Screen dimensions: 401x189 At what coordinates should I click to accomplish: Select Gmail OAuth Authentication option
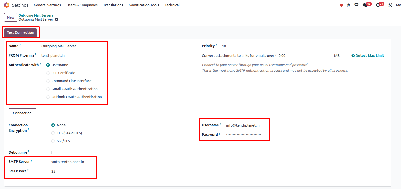click(48, 89)
